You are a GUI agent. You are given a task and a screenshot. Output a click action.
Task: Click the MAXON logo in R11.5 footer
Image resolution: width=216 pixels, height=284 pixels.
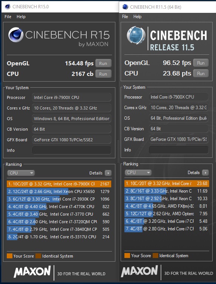click(139, 271)
